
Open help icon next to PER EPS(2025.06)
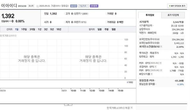(160, 63)
